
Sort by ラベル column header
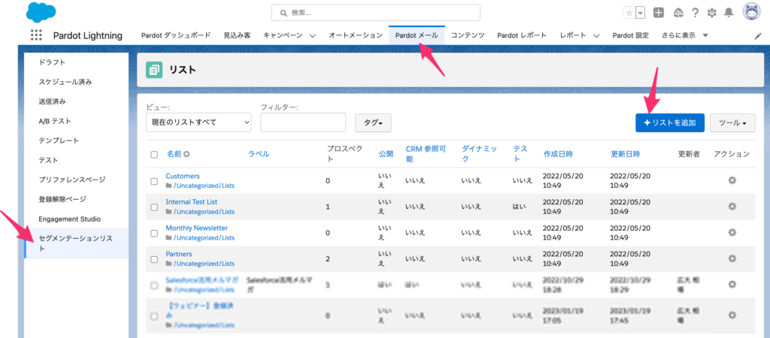click(259, 154)
